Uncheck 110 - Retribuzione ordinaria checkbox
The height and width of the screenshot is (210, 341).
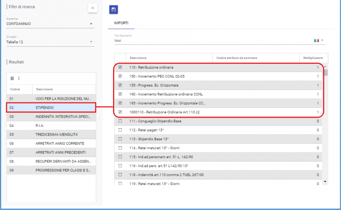point(120,68)
